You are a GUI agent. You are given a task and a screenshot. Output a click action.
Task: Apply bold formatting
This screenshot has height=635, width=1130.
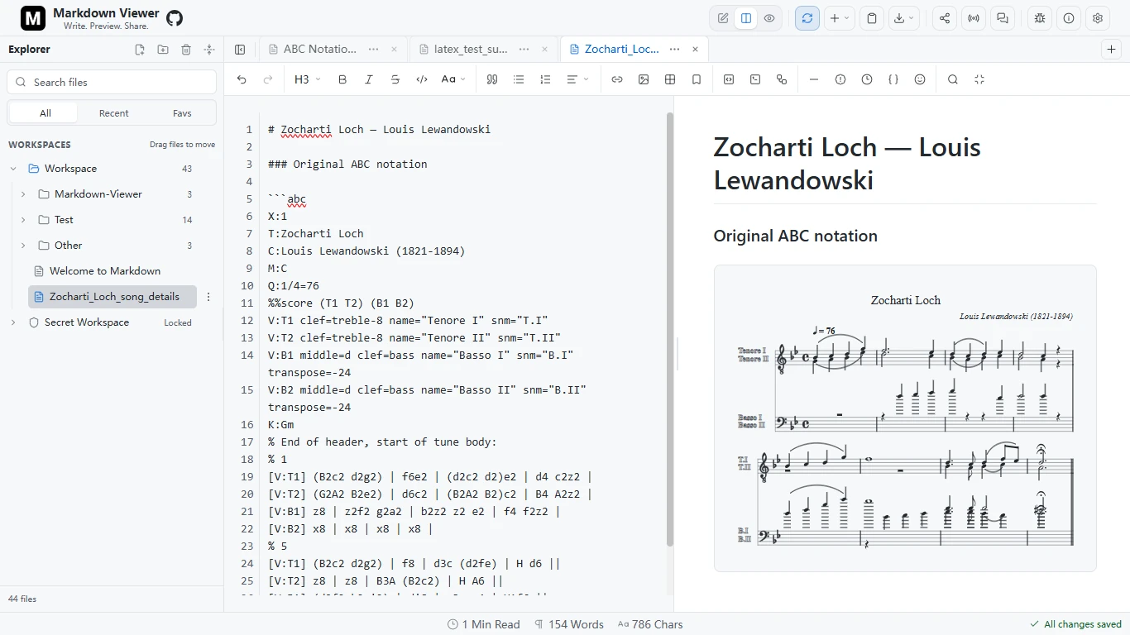tap(342, 79)
